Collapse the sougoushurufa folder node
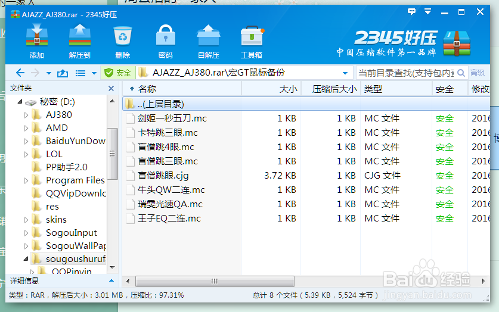 (26, 259)
